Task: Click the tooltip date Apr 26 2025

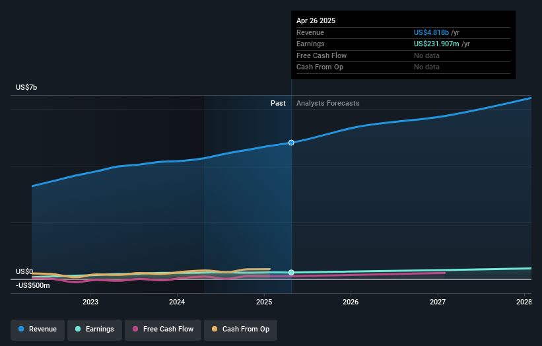Action: (x=316, y=20)
